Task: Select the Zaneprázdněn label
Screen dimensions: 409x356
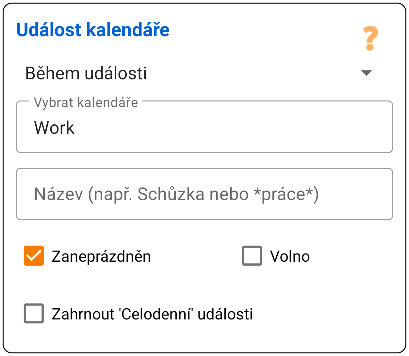Action: (x=101, y=256)
